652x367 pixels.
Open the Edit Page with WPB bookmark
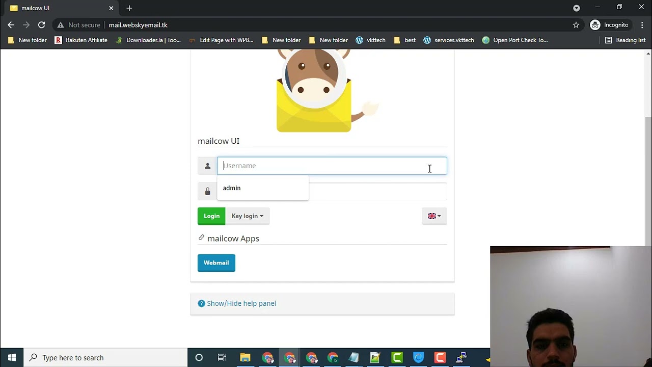point(221,40)
